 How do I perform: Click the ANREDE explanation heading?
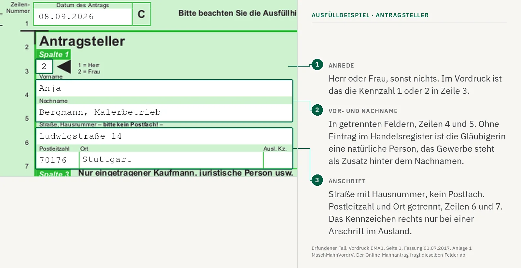point(341,66)
